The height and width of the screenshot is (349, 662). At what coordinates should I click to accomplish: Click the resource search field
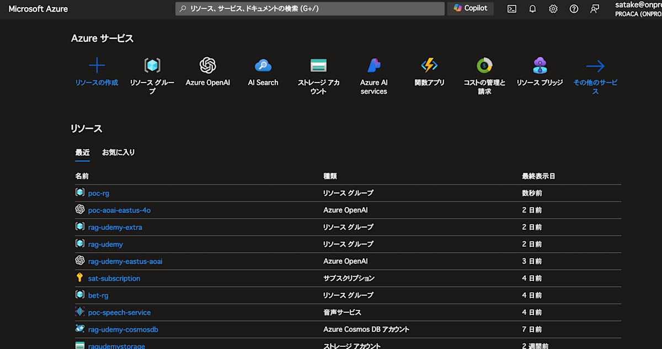coord(310,9)
